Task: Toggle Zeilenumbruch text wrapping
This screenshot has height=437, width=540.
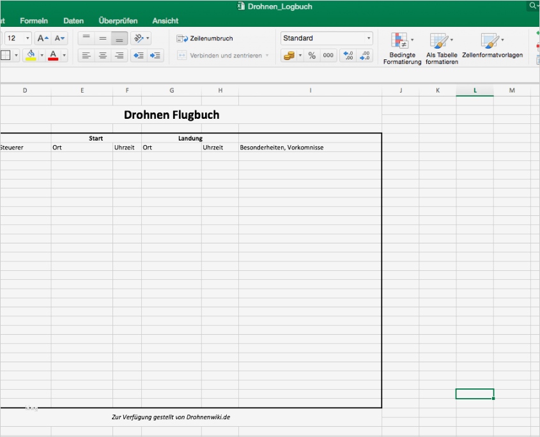Action: tap(205, 38)
